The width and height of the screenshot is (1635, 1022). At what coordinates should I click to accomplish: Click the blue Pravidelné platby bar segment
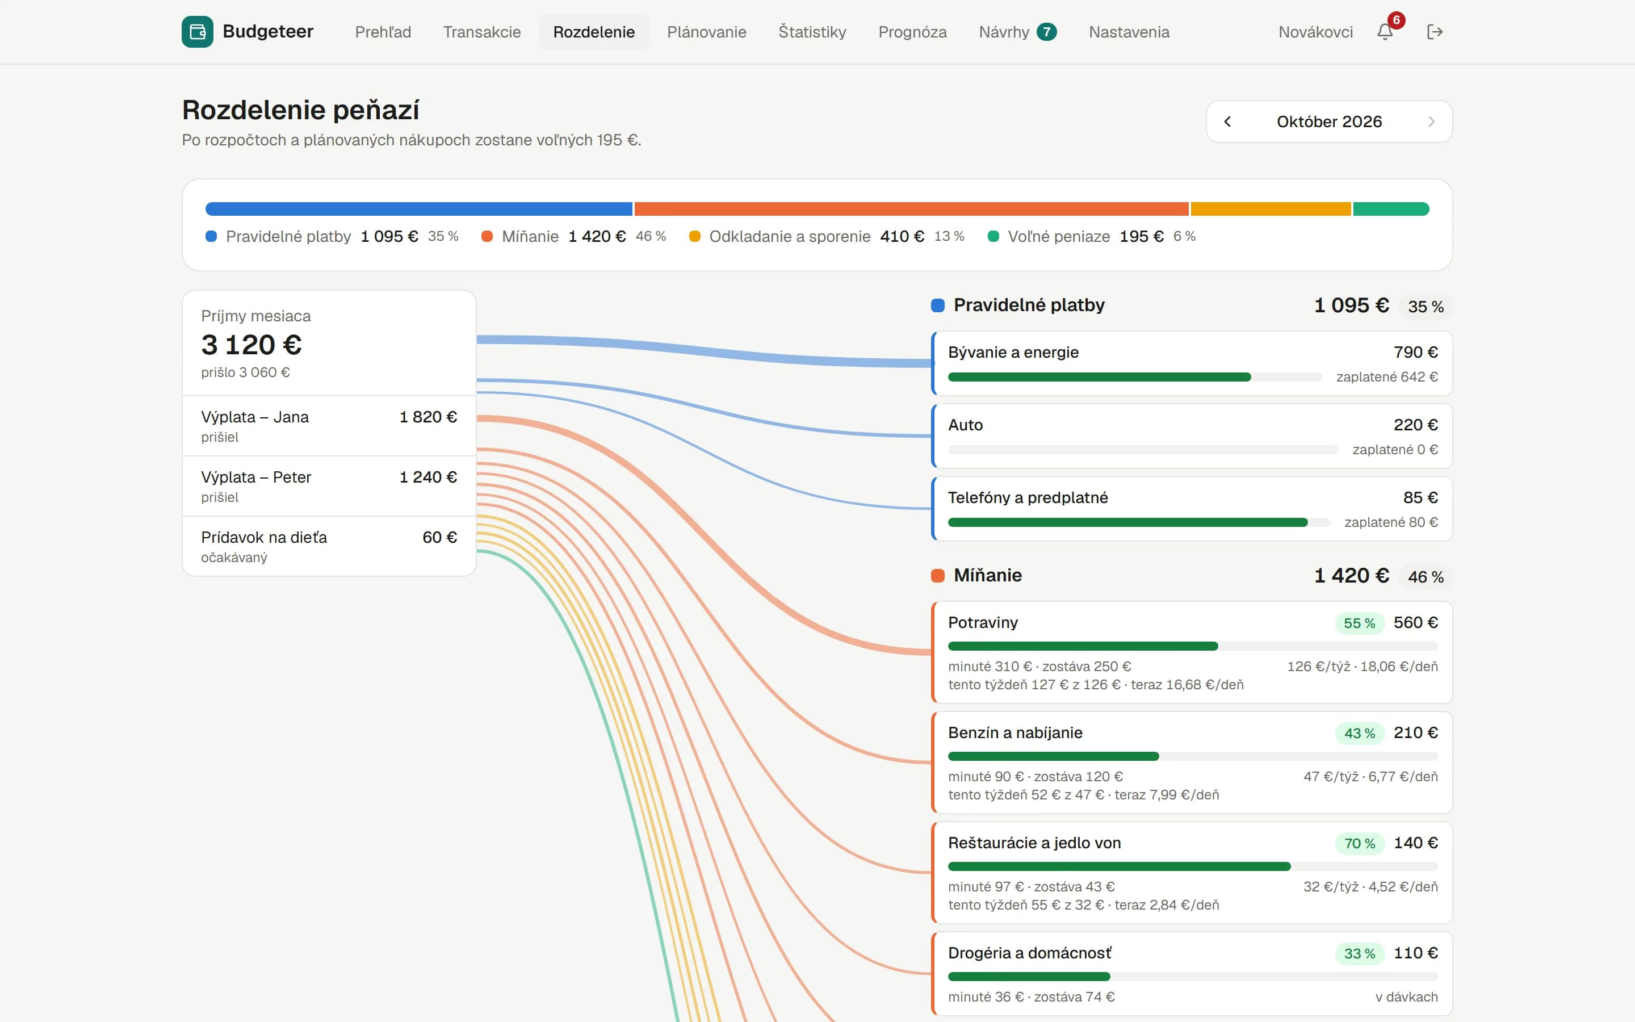419,209
